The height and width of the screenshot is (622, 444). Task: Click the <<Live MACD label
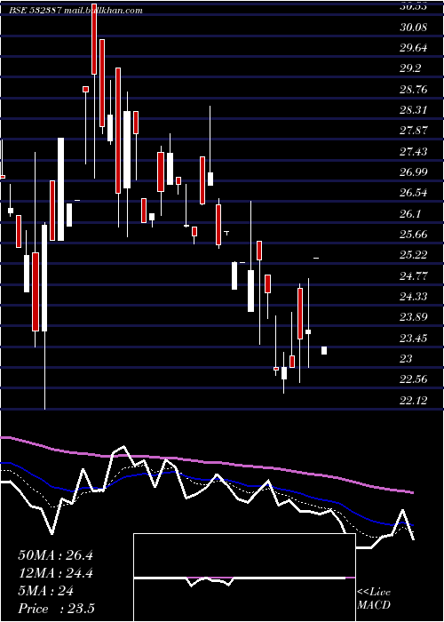coord(374,599)
